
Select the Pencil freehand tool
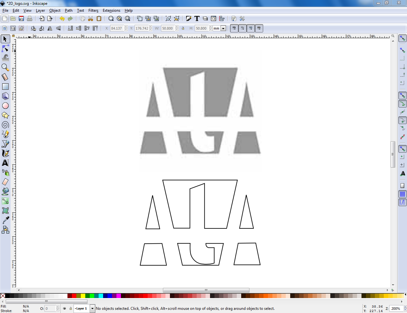click(x=5, y=134)
